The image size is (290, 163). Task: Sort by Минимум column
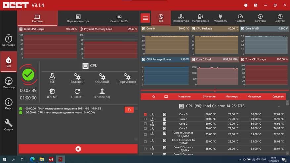[232, 97]
